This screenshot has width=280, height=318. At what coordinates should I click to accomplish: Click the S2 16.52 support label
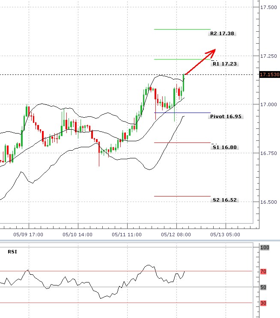click(x=225, y=200)
